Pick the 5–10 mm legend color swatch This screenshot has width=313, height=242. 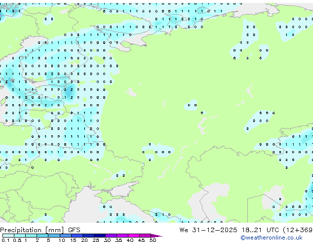(54, 236)
